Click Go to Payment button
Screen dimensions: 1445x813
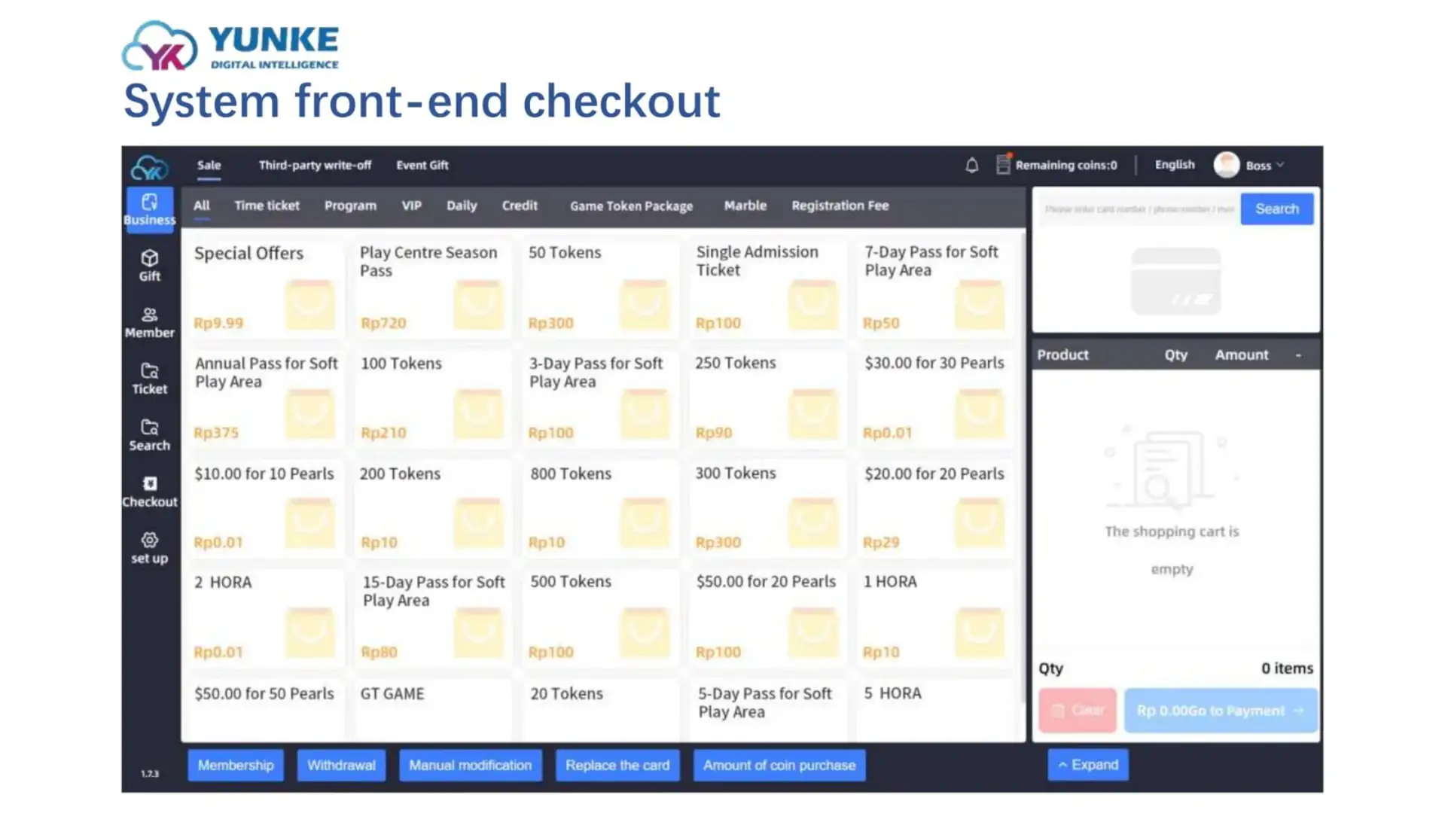[x=1221, y=710]
